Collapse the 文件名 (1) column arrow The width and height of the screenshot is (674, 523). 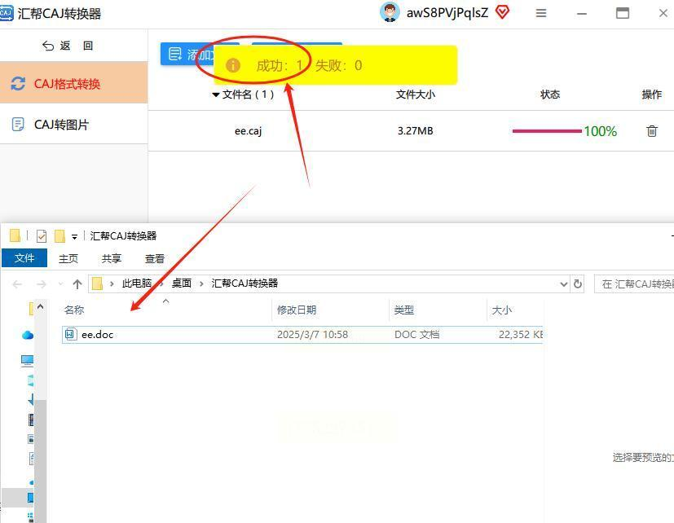coord(216,94)
